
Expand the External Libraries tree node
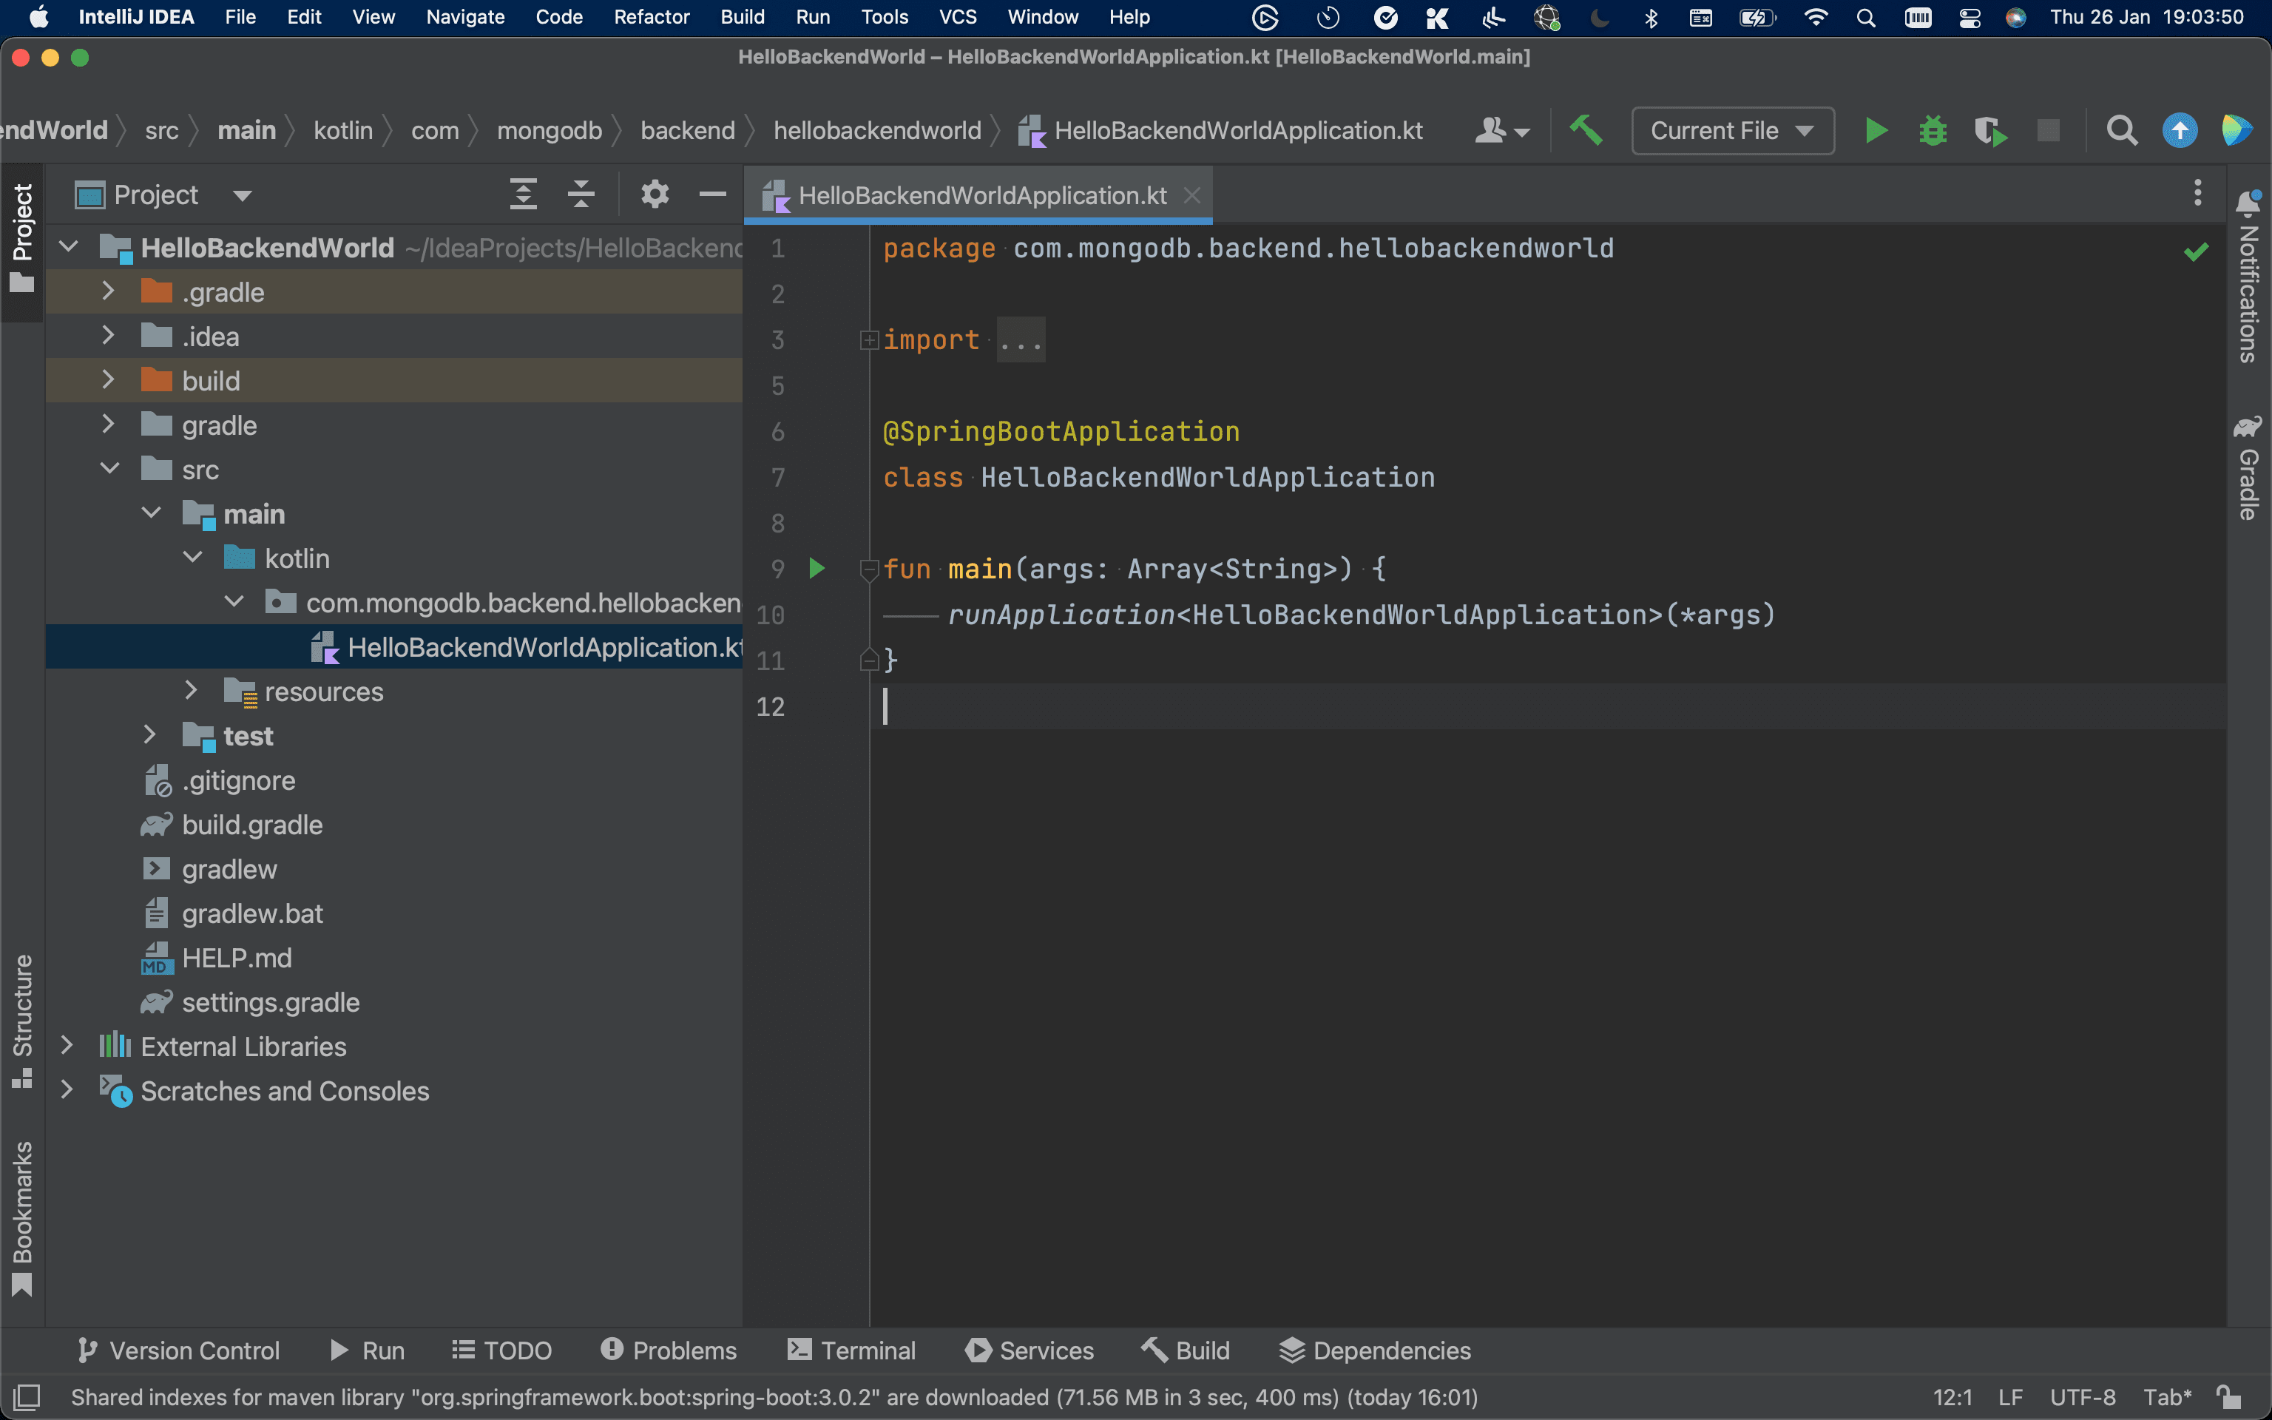pos(67,1047)
